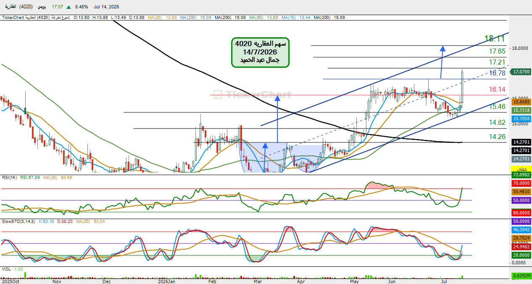
Task: Click the orange 15.8685 price tag
Action: tap(521, 102)
